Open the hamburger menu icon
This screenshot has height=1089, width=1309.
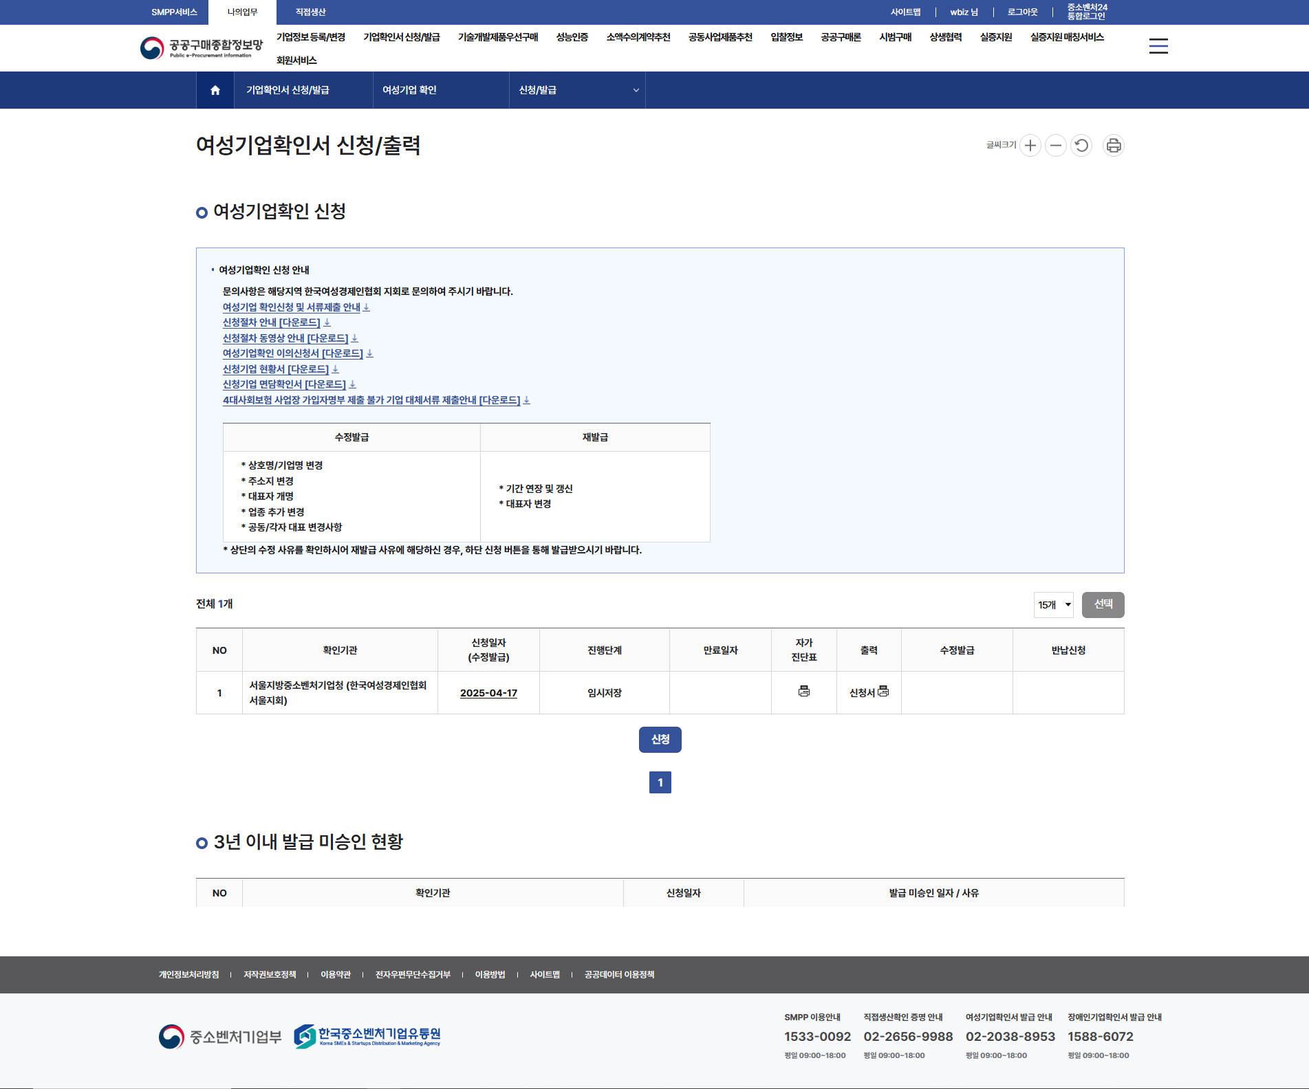(1158, 46)
